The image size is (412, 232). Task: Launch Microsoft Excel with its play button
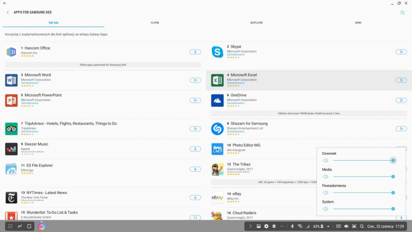401,80
